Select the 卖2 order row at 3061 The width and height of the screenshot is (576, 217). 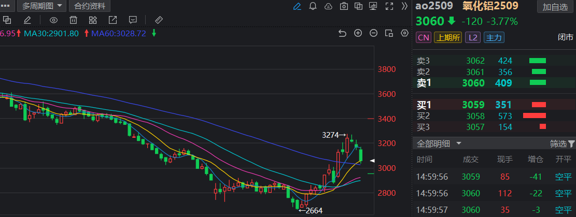point(494,72)
